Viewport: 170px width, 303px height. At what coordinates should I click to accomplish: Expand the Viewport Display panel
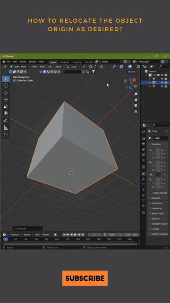[x=158, y=224]
